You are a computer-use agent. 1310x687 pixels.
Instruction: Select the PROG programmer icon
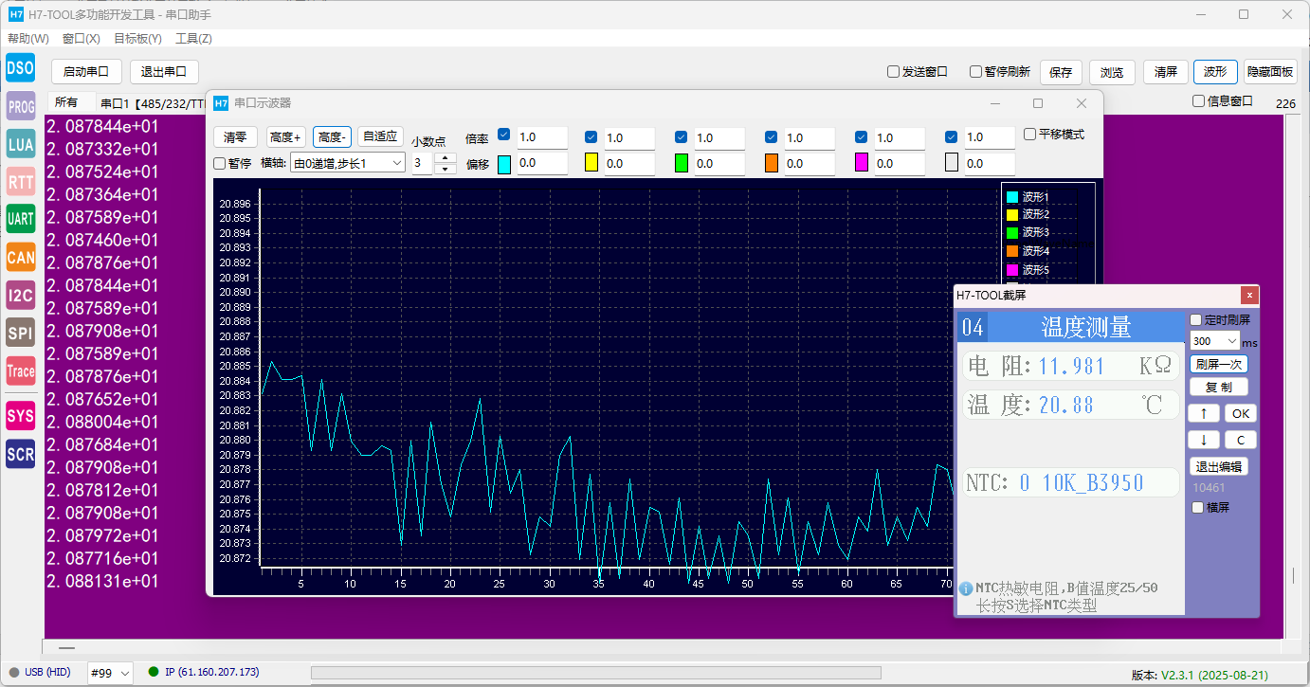(x=20, y=106)
